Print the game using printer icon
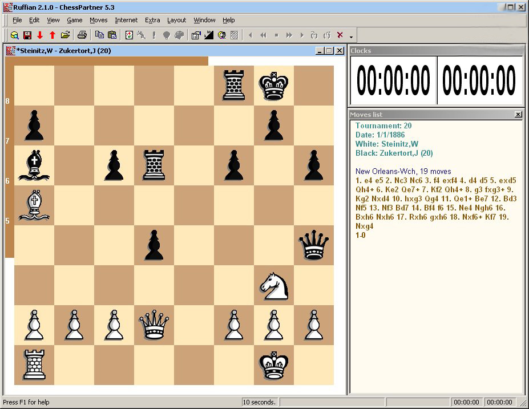529x409 pixels. [82, 35]
